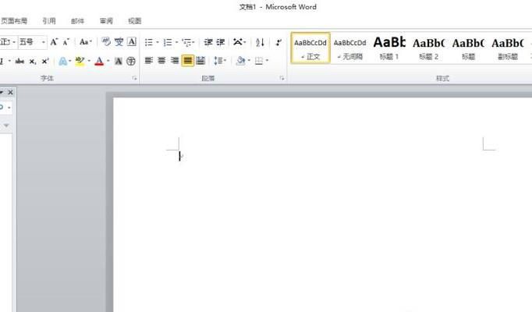
Task: Open the Font dialog launcher
Action: [x=134, y=79]
